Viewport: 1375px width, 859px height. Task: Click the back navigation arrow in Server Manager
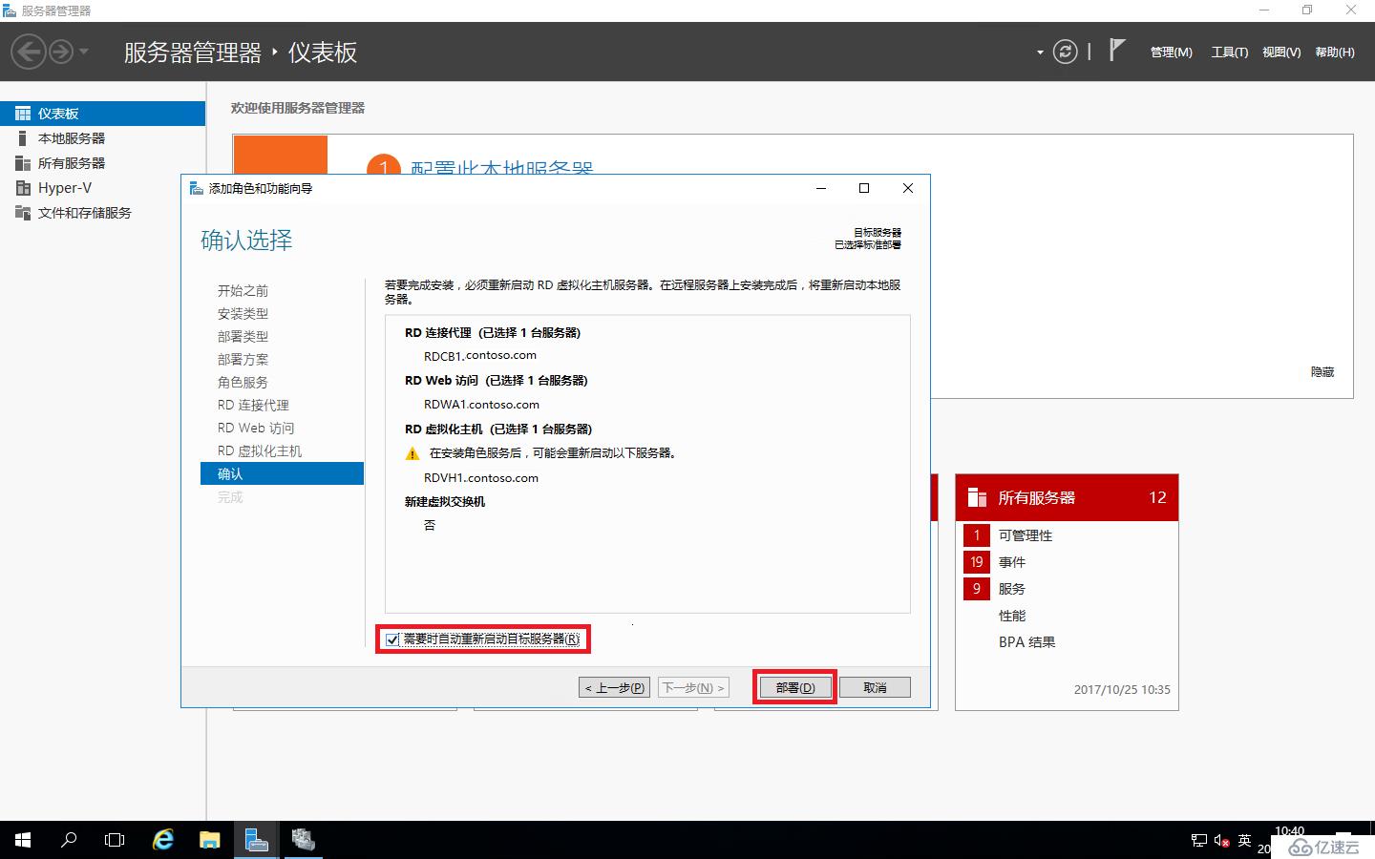coord(29,52)
